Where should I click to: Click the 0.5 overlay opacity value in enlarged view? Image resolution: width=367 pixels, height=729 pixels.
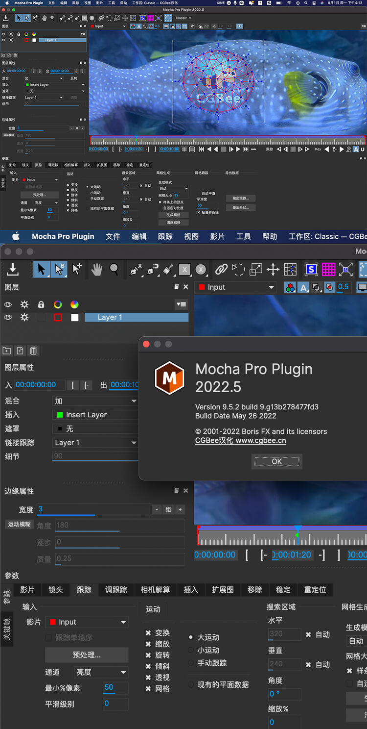click(x=344, y=287)
